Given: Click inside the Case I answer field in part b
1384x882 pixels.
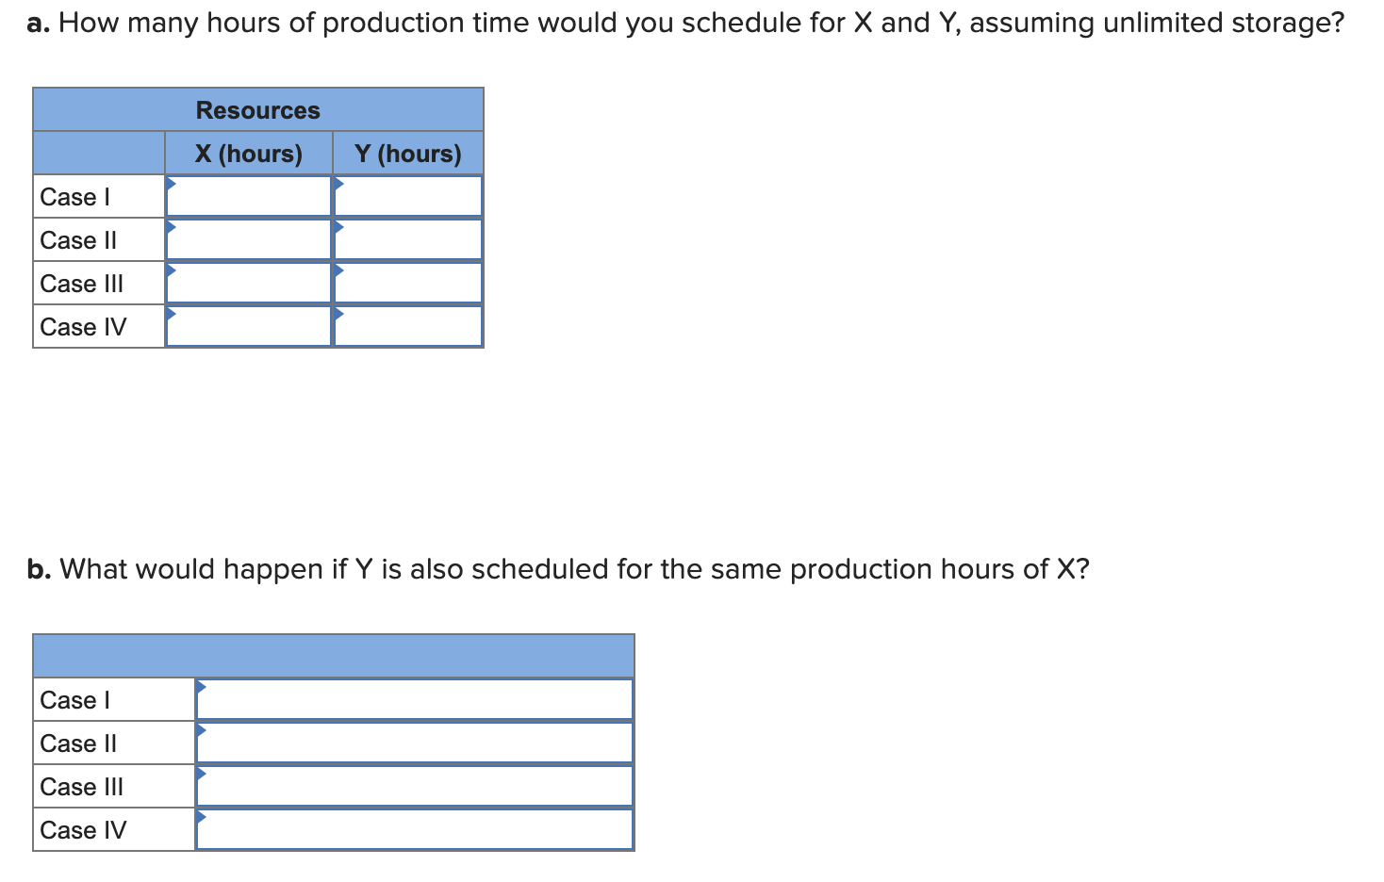Looking at the screenshot, I should click(x=415, y=699).
